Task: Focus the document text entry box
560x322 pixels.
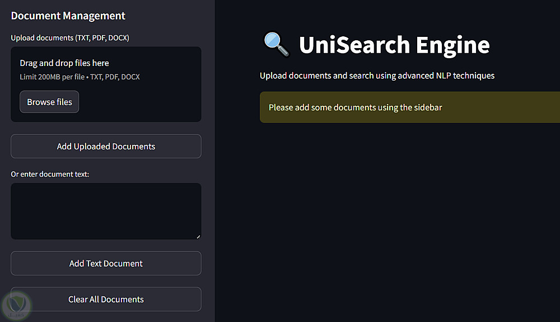Action: 106,211
